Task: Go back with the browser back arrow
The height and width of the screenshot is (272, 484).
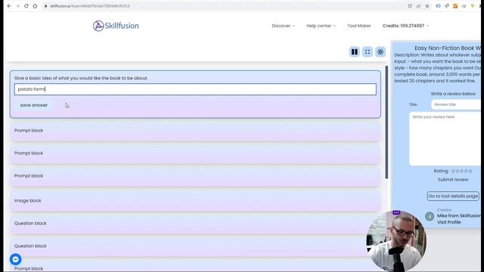Action: click(x=9, y=6)
